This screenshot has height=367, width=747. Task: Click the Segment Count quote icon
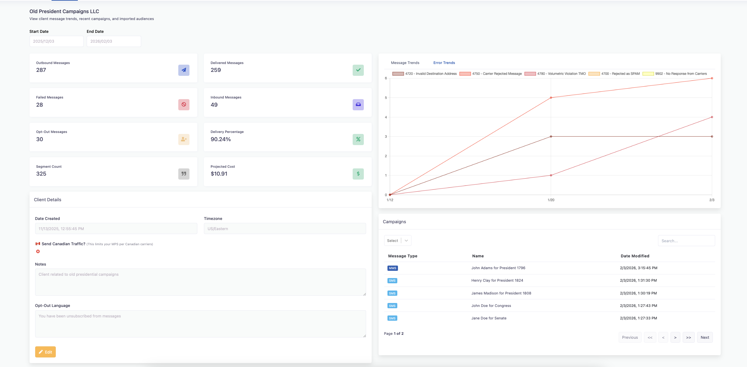tap(184, 174)
